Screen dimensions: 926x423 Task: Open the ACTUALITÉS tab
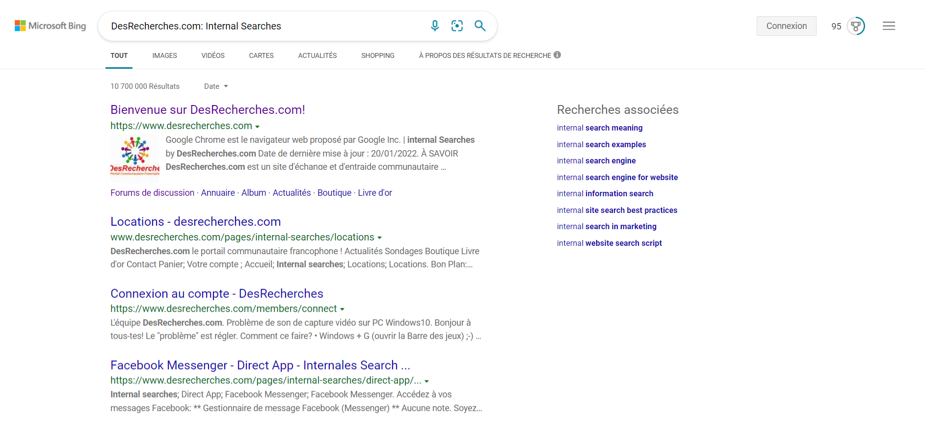[x=317, y=55]
